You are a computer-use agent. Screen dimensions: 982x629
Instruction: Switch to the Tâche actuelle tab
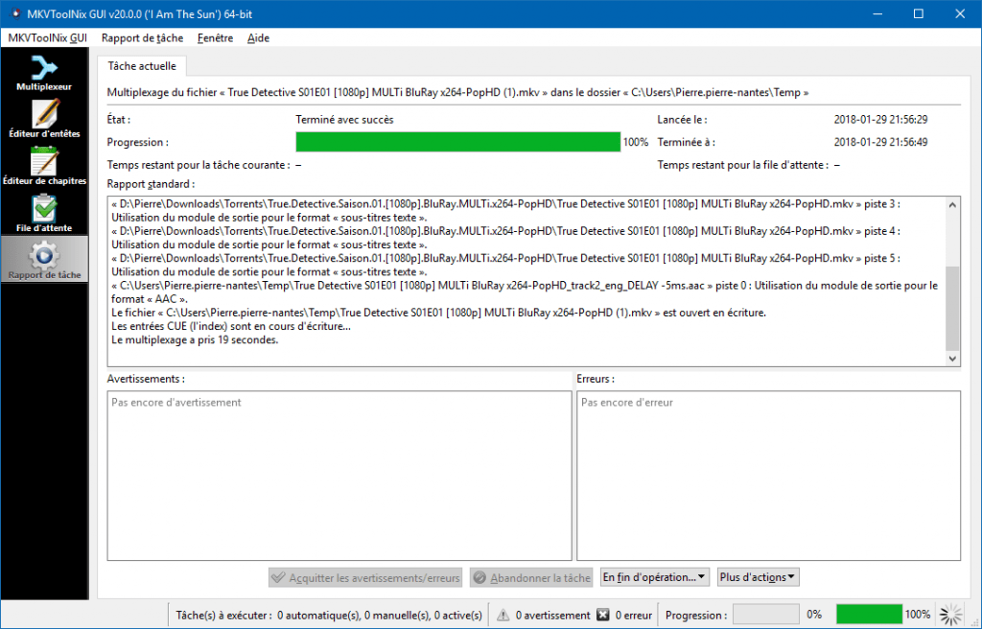(x=143, y=66)
